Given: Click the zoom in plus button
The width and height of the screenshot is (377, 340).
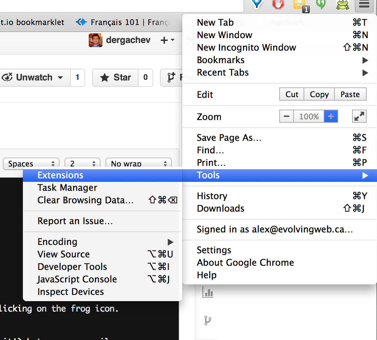Looking at the screenshot, I should (331, 117).
